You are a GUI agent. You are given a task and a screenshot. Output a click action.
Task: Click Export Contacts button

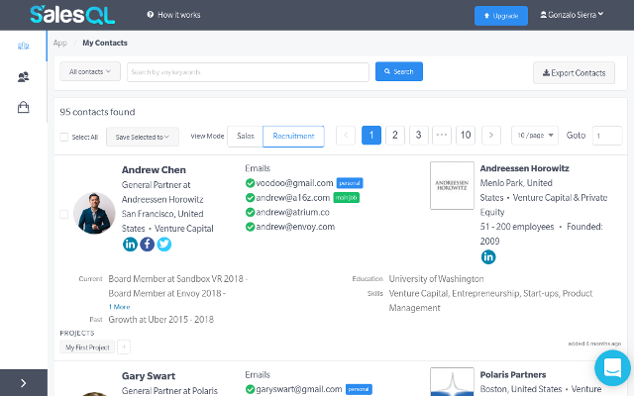pos(574,72)
